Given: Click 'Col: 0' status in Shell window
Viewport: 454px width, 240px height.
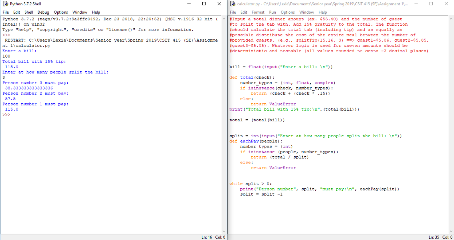Looking at the screenshot, I should coord(220,237).
